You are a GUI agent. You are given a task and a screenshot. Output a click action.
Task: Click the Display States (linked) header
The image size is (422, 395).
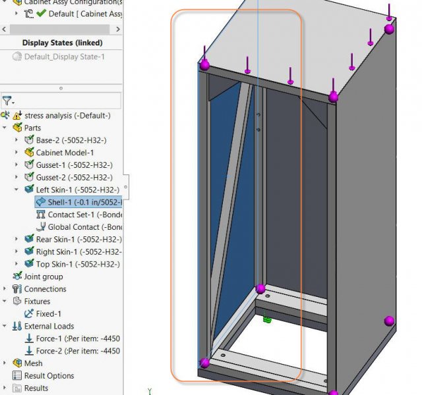click(x=63, y=43)
